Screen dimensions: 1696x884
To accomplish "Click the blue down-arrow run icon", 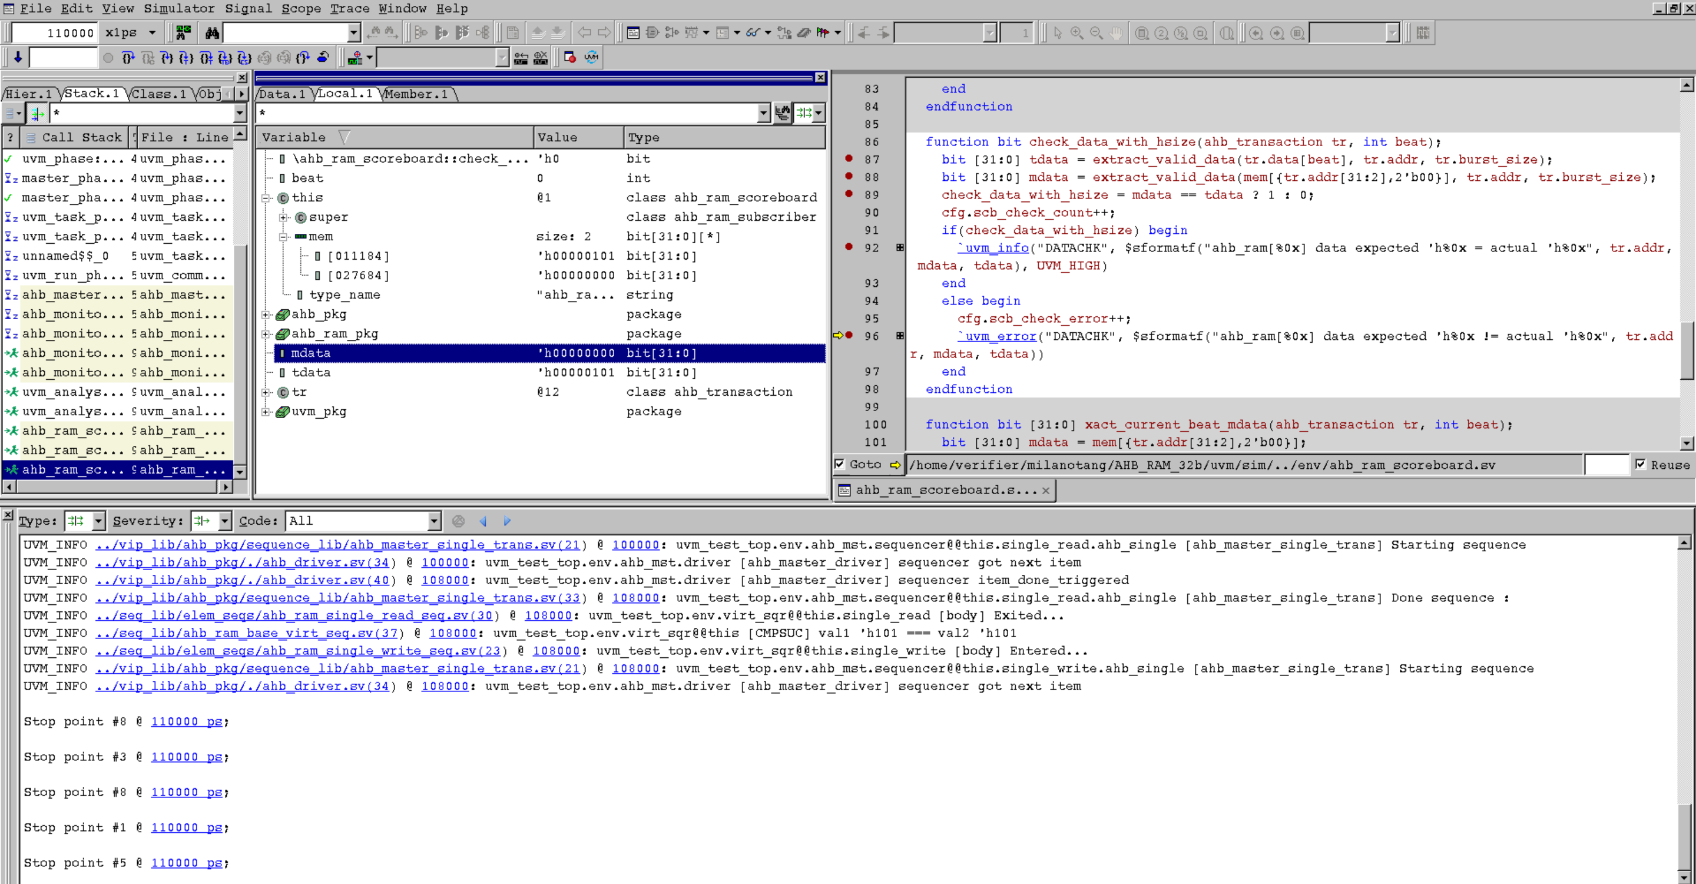I will point(18,58).
